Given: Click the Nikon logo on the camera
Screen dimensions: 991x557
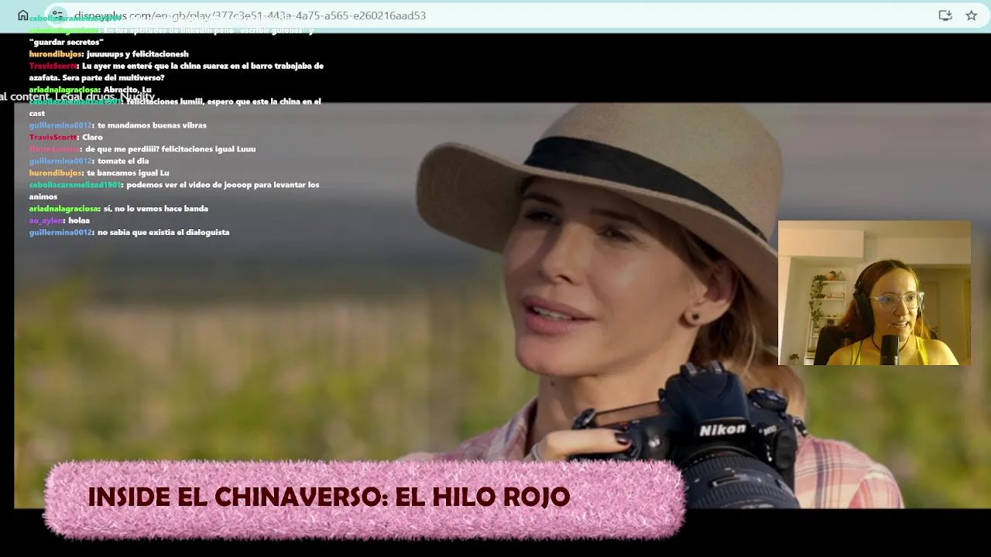Looking at the screenshot, I should tap(722, 429).
